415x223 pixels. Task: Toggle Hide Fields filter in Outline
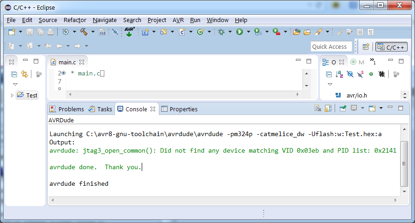click(x=350, y=74)
